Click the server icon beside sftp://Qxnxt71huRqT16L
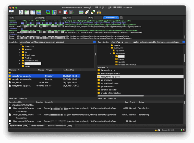 pos(10,105)
